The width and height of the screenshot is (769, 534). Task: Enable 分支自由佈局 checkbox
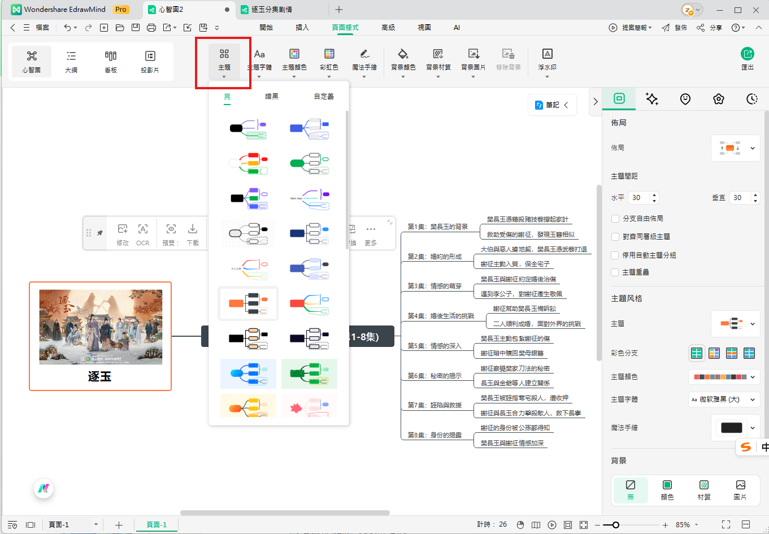[x=615, y=219]
